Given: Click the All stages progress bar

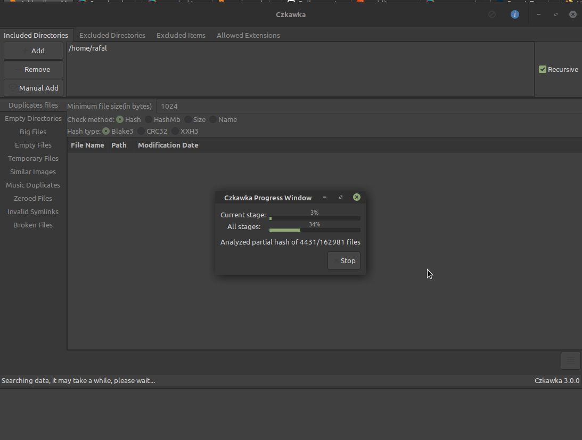Looking at the screenshot, I should coord(315,230).
